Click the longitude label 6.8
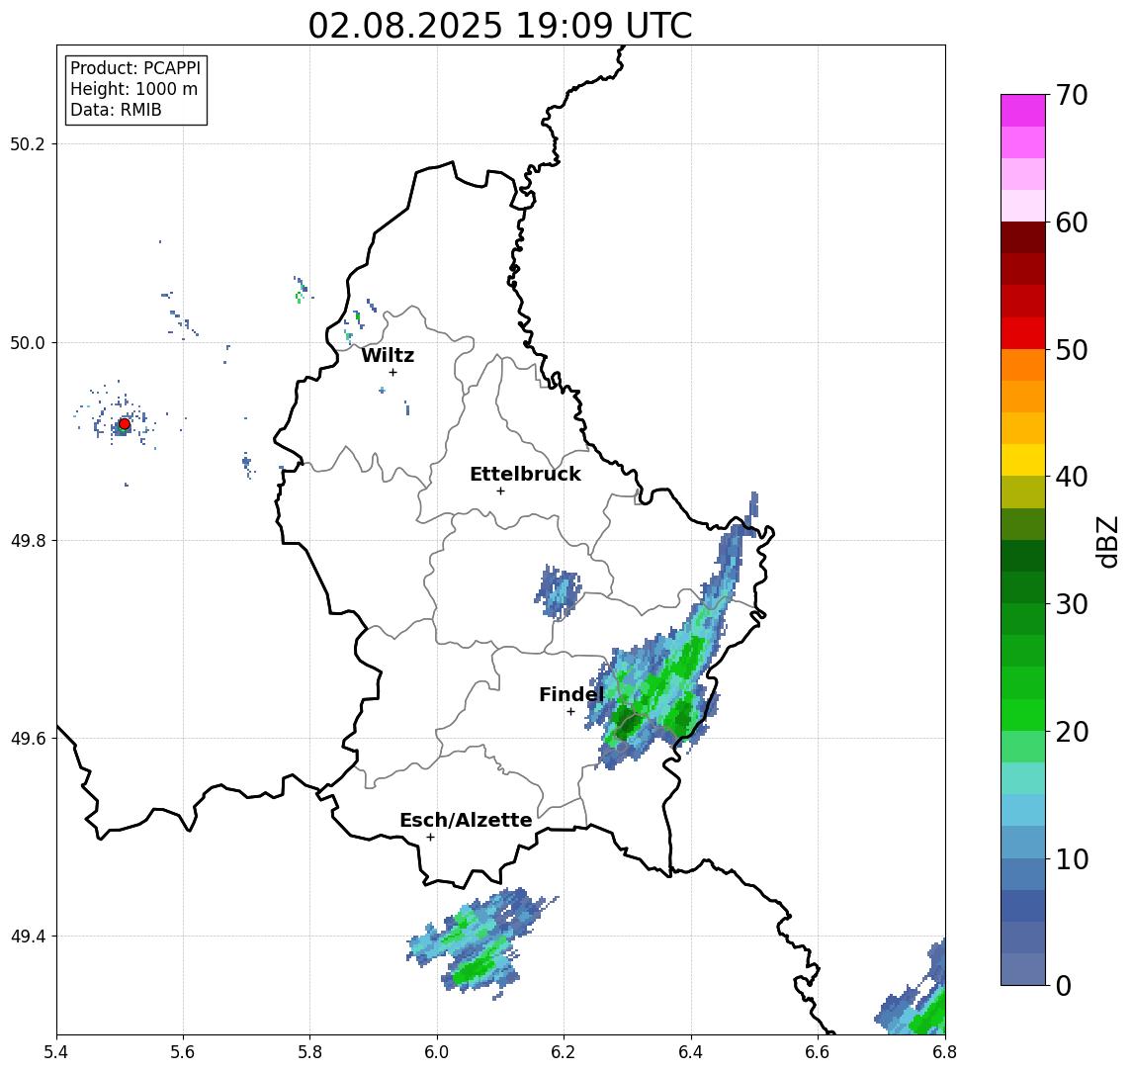This screenshot has height=1072, width=1132. point(945,1052)
